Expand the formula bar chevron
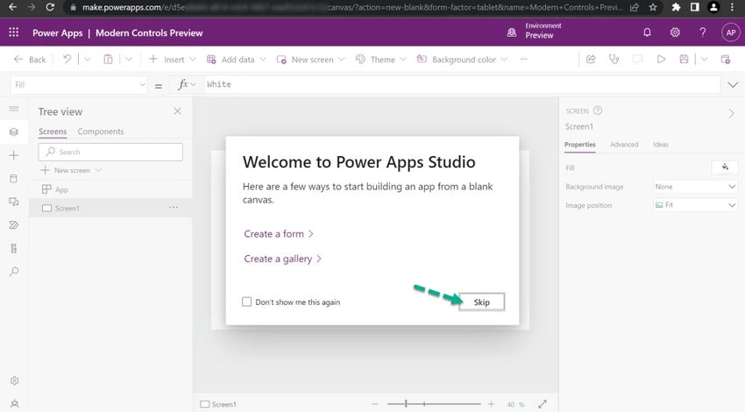 [x=733, y=84]
